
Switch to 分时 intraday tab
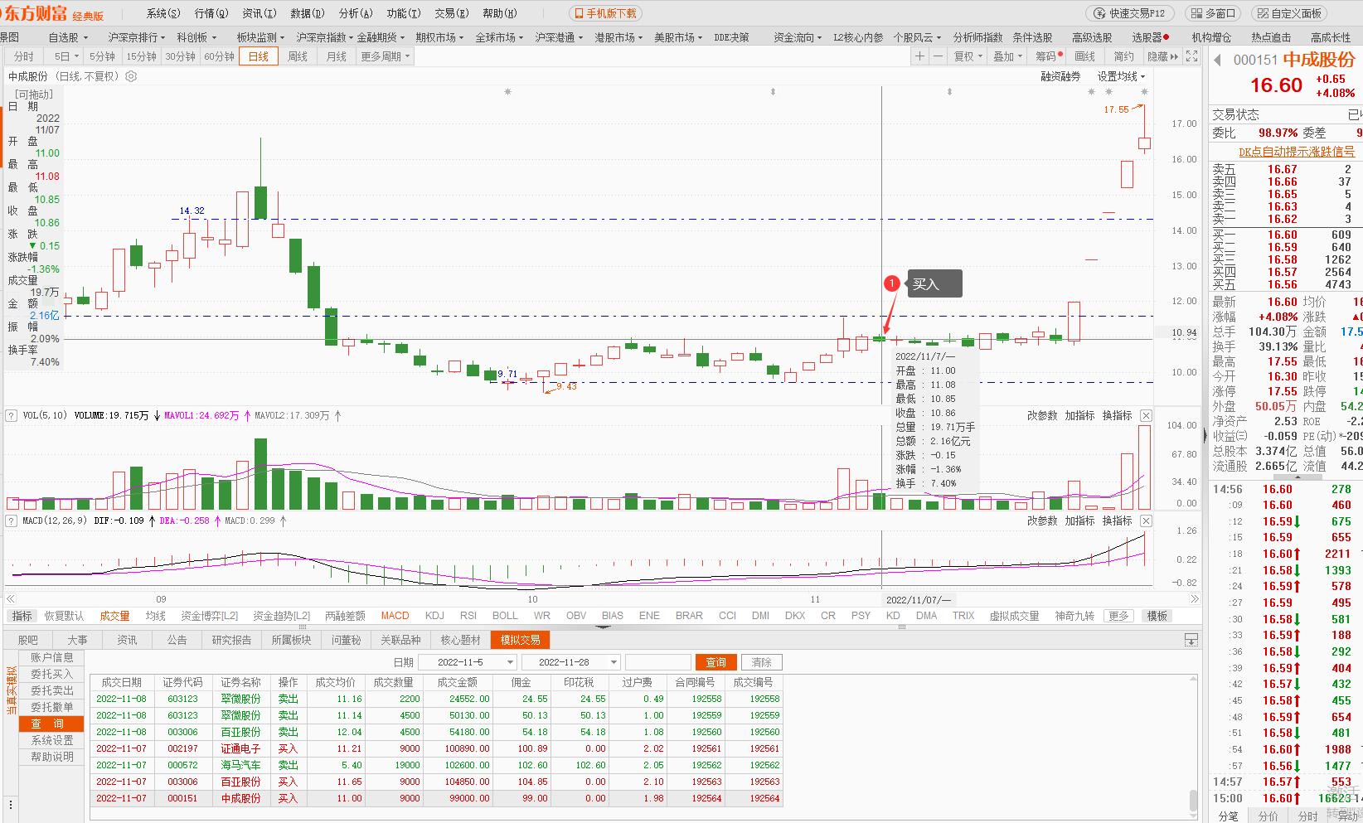pos(24,56)
